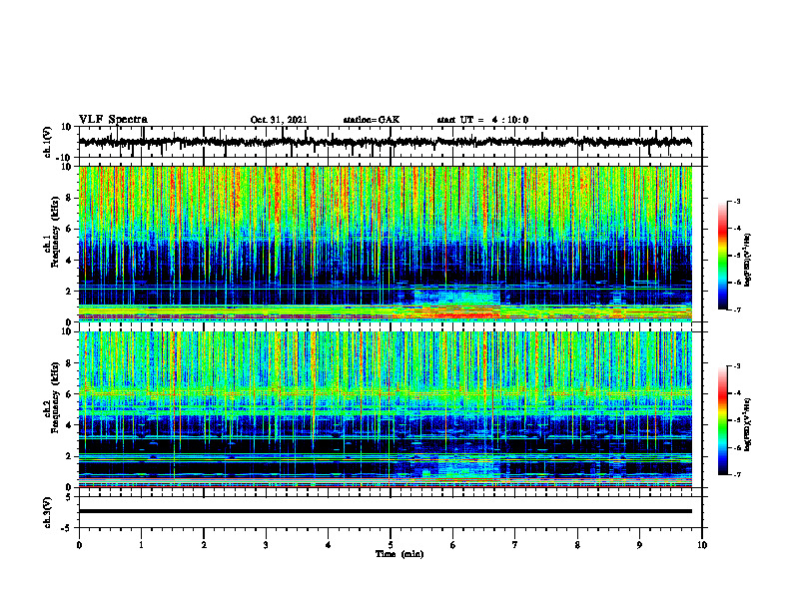Click the ch.2 colorbar log(PSD) label
The image size is (791, 611).
pos(747,424)
